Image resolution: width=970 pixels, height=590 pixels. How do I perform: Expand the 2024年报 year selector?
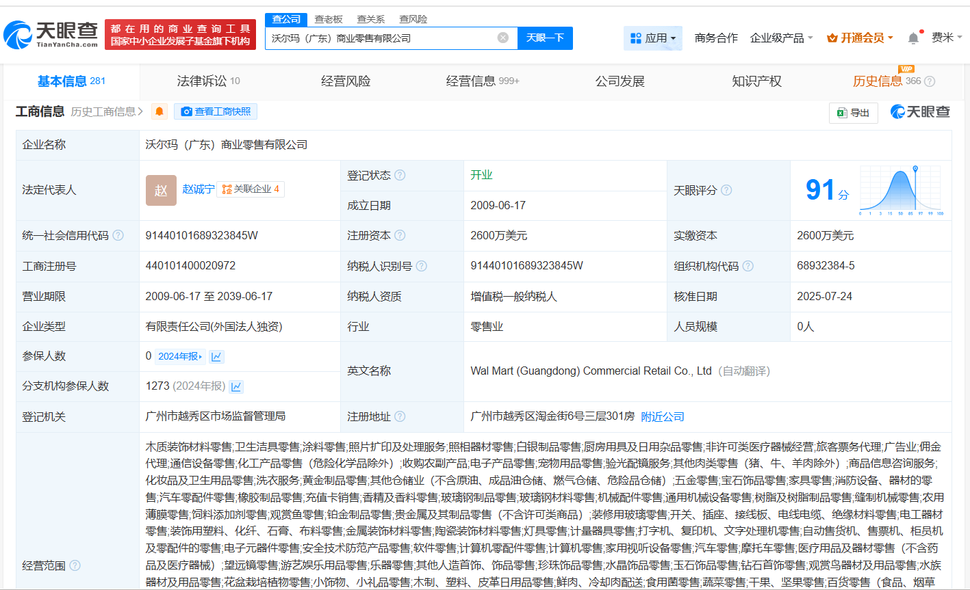pyautogui.click(x=180, y=356)
